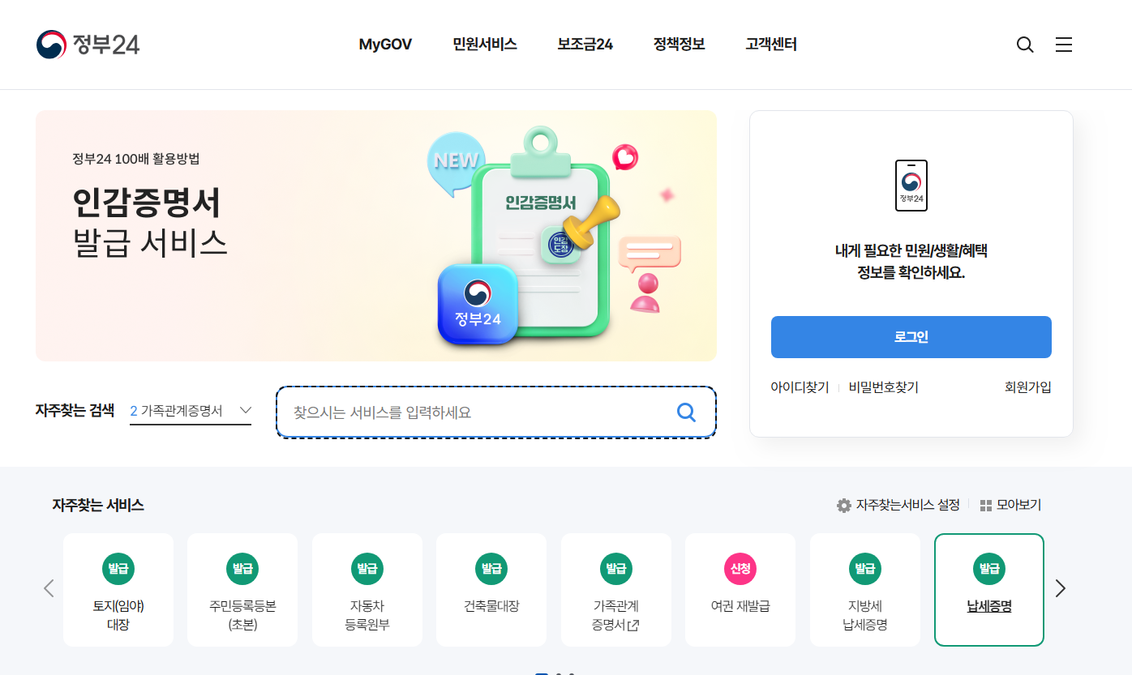This screenshot has width=1132, height=675.
Task: Open the 민원서비스 menu
Action: point(485,45)
